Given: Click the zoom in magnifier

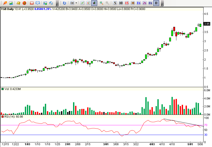Looking at the screenshot, I should (101, 3).
